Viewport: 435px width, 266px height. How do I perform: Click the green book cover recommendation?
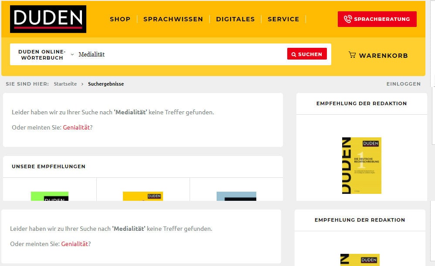[x=50, y=196]
